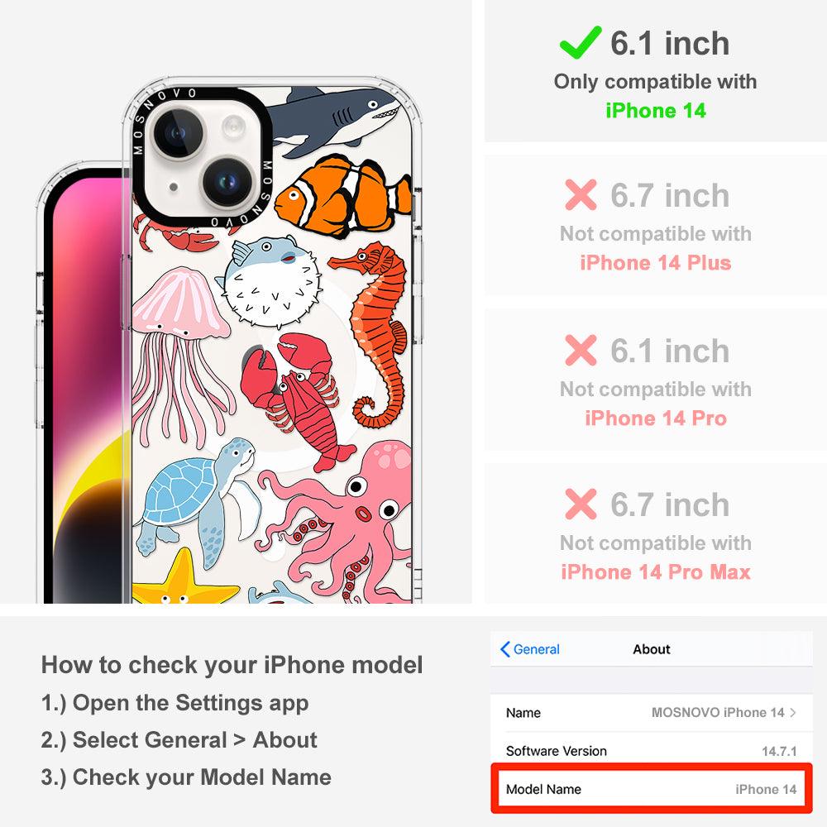Viewport: 827px width, 827px height.
Task: Click the About title in the header
Action: coord(652,649)
